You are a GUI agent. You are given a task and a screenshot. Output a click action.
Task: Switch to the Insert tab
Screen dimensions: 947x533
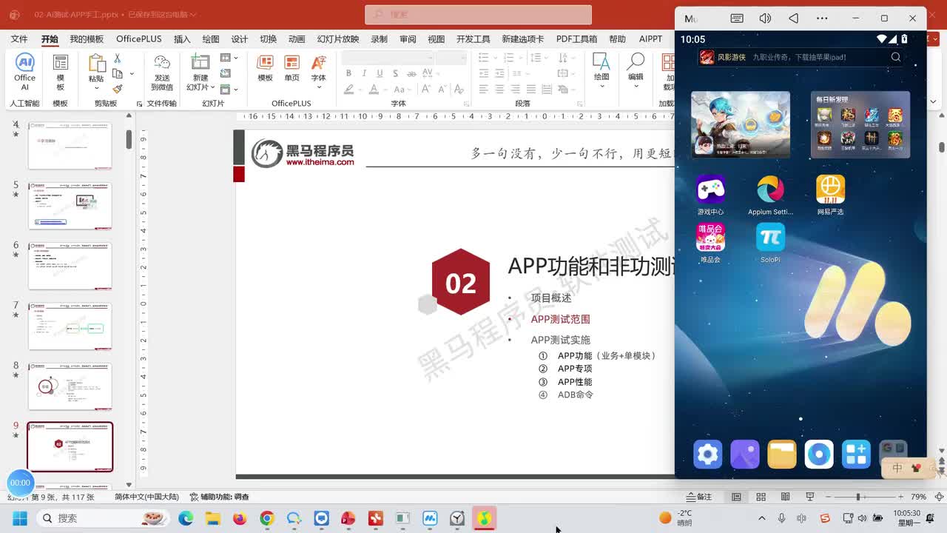pos(182,39)
